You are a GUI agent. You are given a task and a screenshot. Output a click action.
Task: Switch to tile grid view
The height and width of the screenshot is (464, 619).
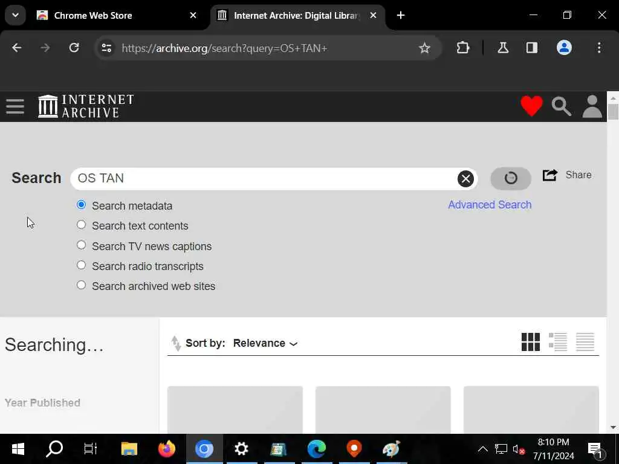click(x=530, y=342)
